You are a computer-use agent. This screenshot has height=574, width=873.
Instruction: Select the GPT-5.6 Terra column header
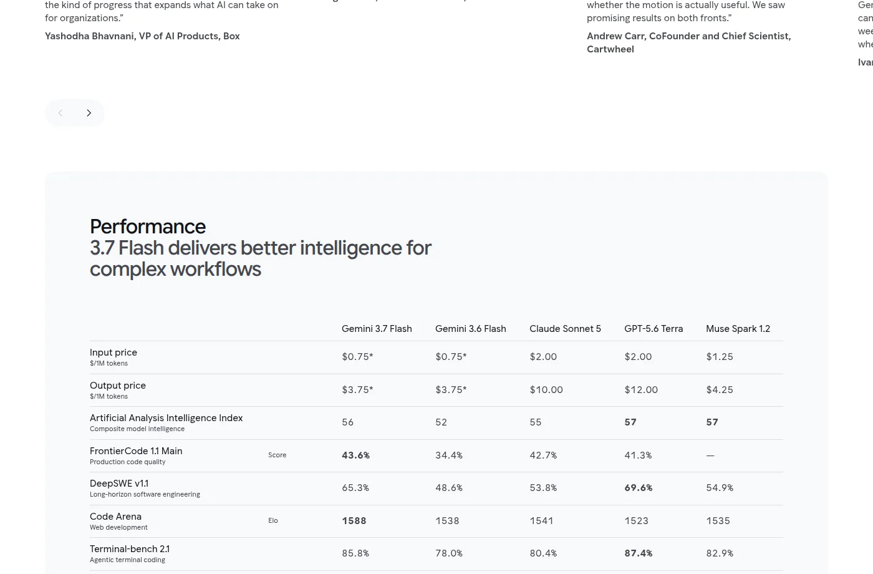654,329
